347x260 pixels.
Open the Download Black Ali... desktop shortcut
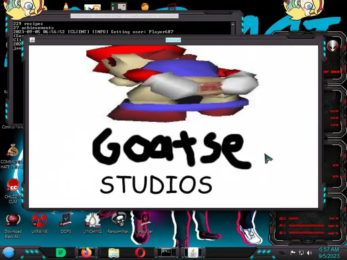[13, 226]
